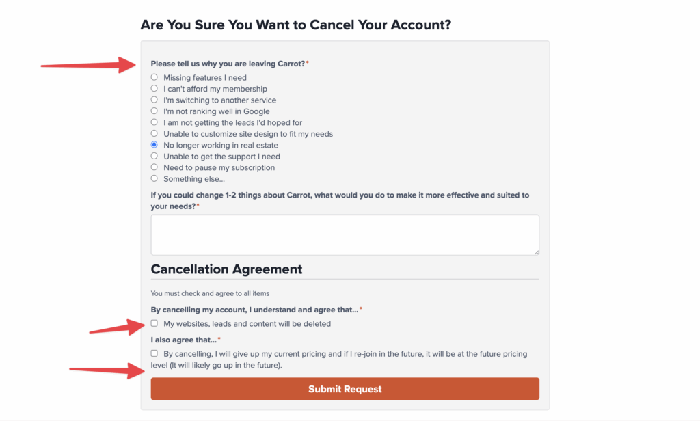This screenshot has width=700, height=421.
Task: Select 'I'm switching to another service' option
Action: [x=154, y=100]
